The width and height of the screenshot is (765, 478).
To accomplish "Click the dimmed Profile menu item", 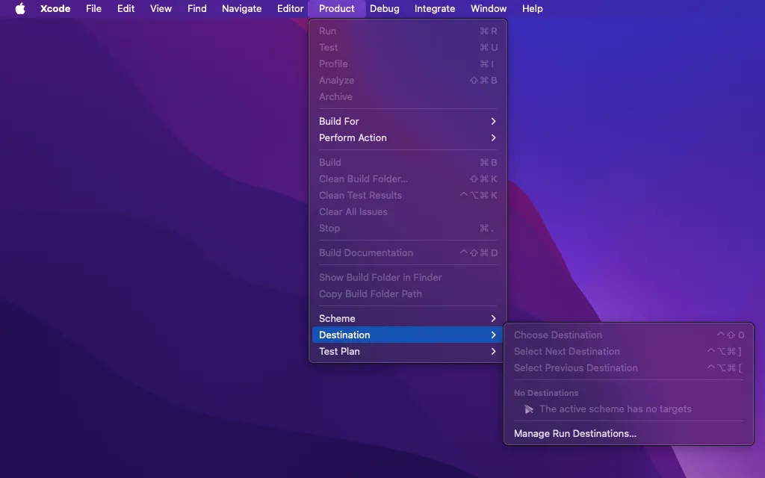I will (407, 64).
